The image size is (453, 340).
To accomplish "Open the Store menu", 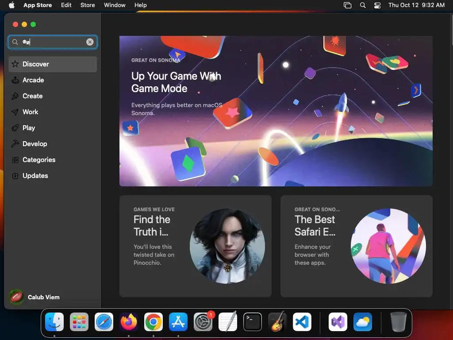I will coord(88,5).
